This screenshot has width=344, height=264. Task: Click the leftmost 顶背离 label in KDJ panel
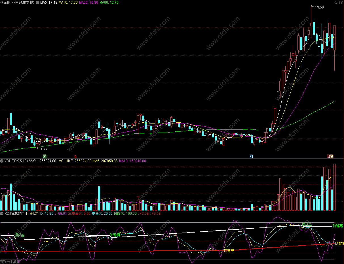coord(20,235)
